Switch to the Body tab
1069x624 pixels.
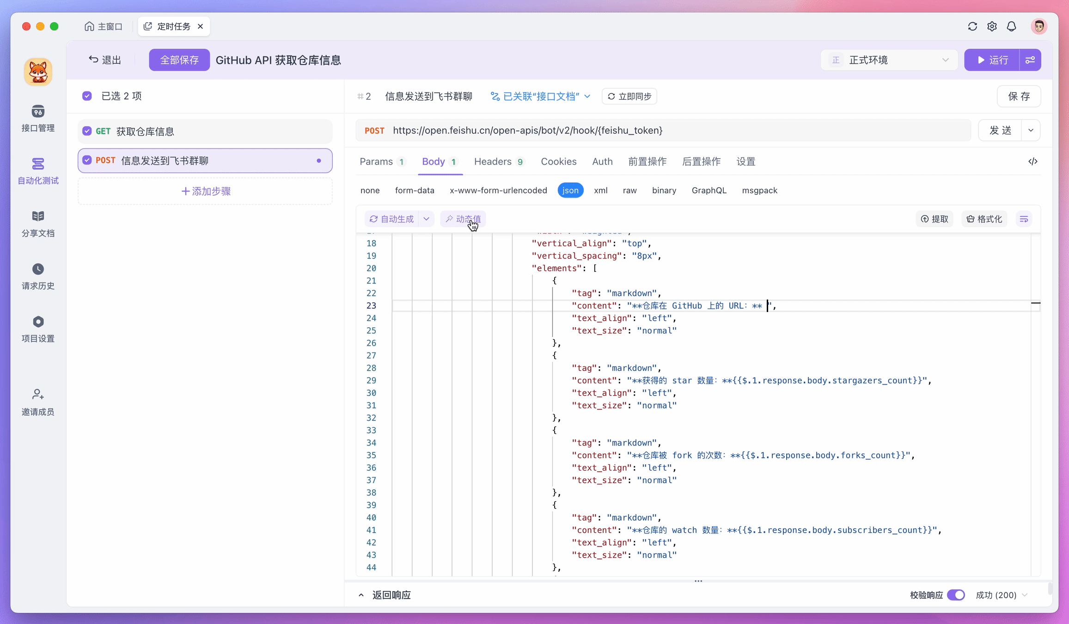[440, 162]
